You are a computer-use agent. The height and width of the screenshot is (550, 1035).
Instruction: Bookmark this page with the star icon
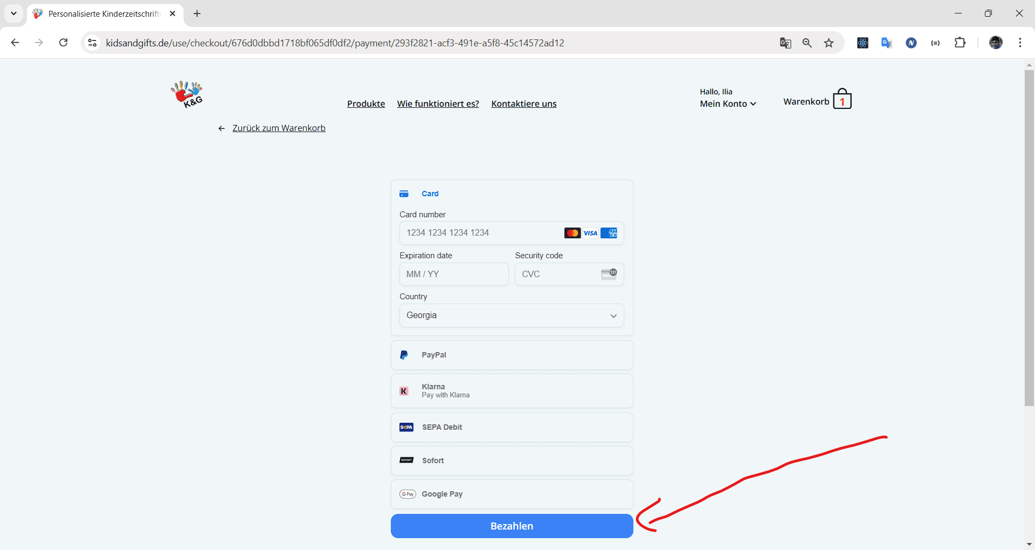[x=829, y=43]
